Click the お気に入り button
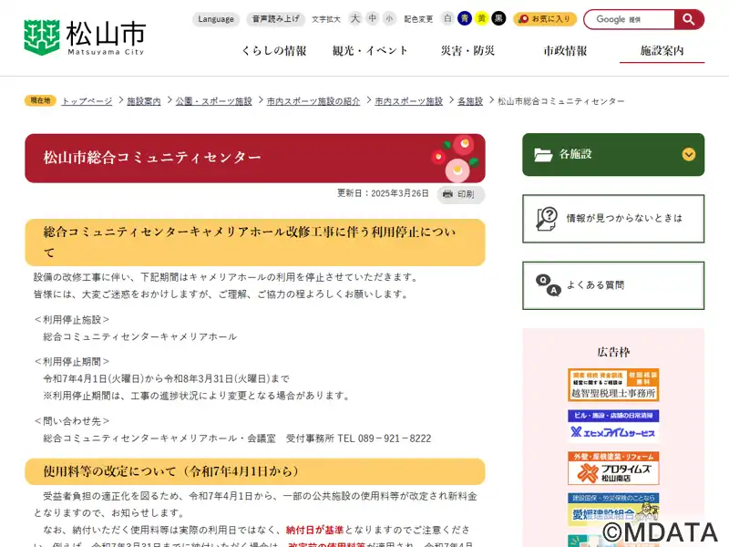The height and width of the screenshot is (547, 729). (545, 19)
